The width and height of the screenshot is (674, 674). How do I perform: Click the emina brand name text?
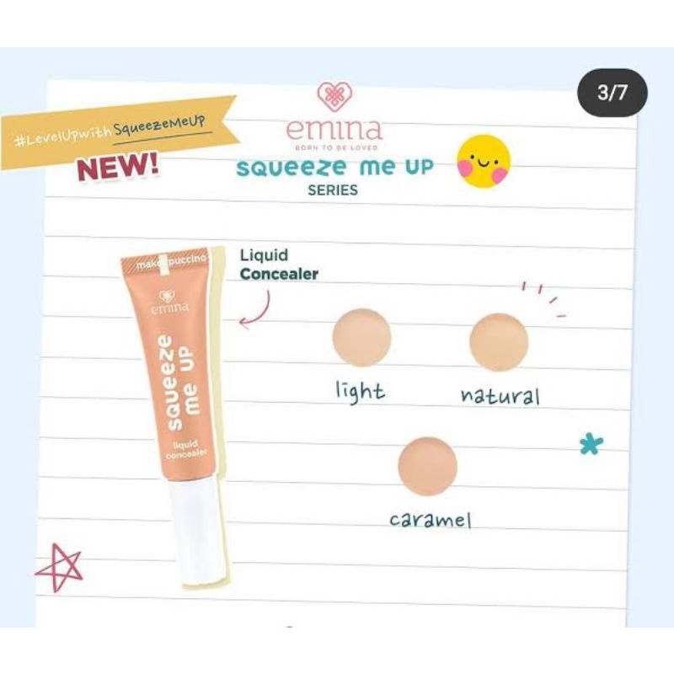[x=334, y=129]
